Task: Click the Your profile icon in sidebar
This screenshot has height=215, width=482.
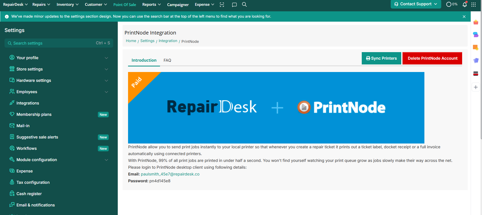Action: point(12,57)
